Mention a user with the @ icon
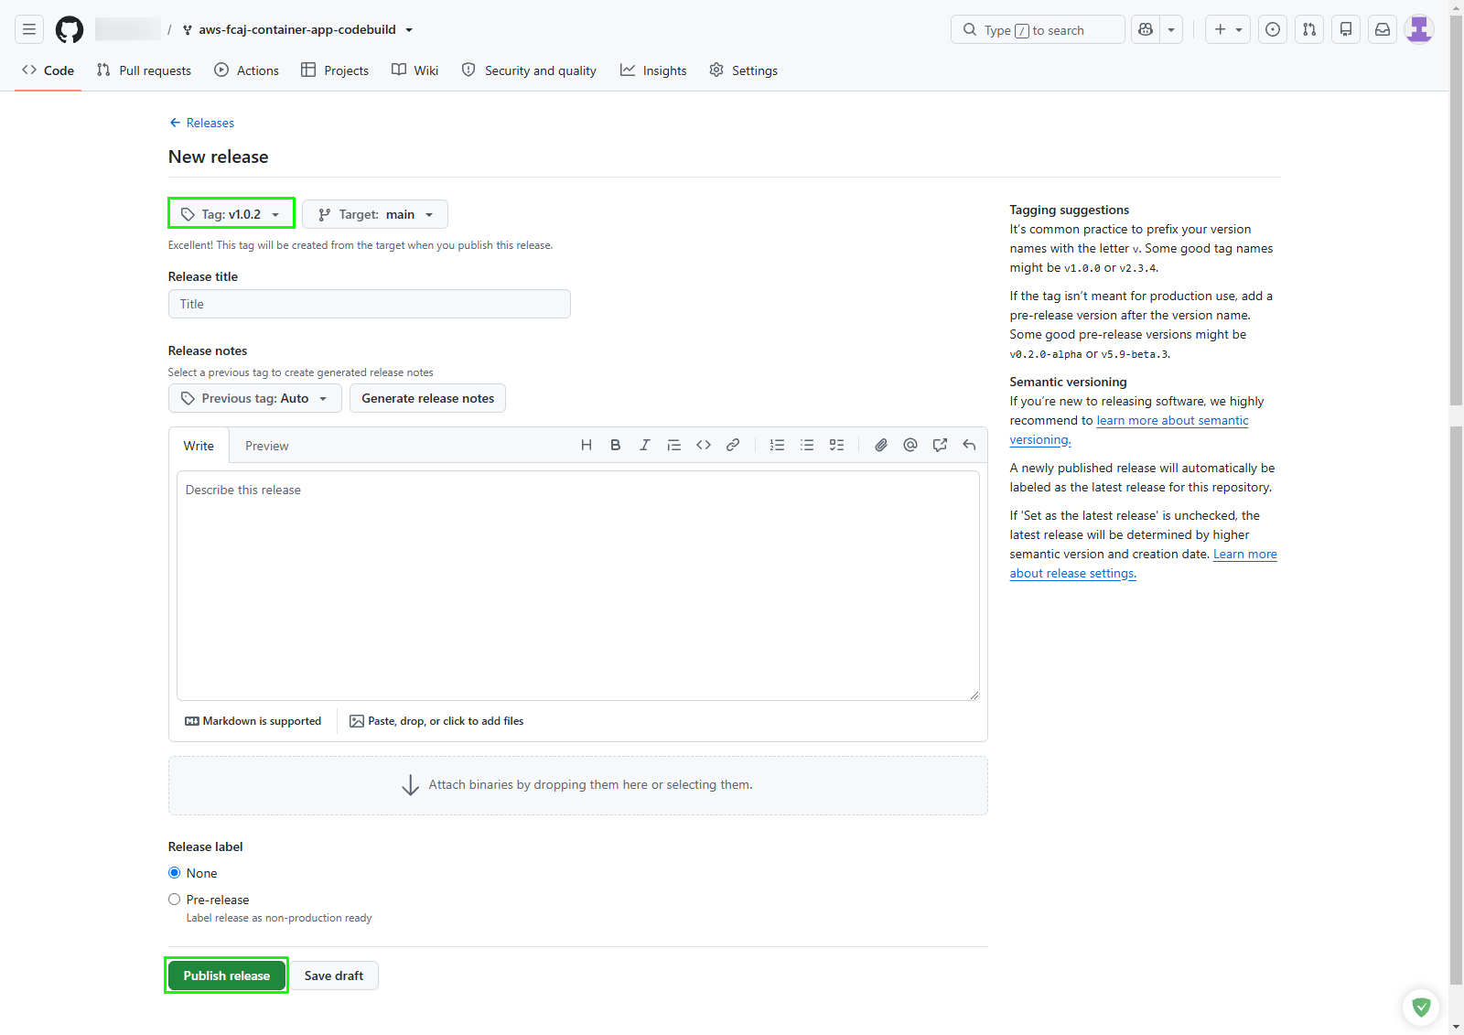 point(910,445)
